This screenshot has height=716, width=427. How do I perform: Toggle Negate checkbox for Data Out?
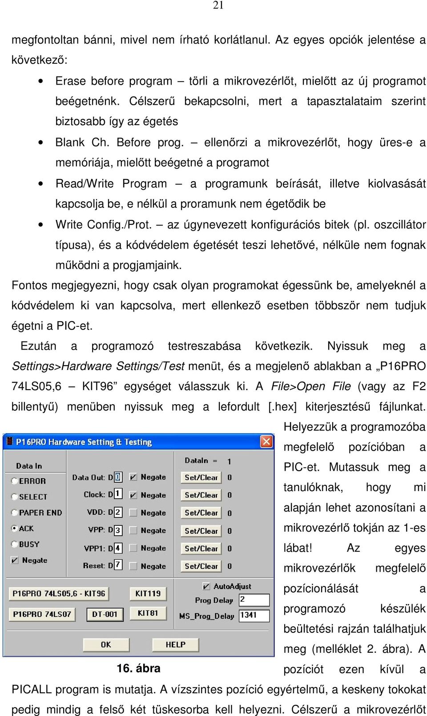(133, 477)
